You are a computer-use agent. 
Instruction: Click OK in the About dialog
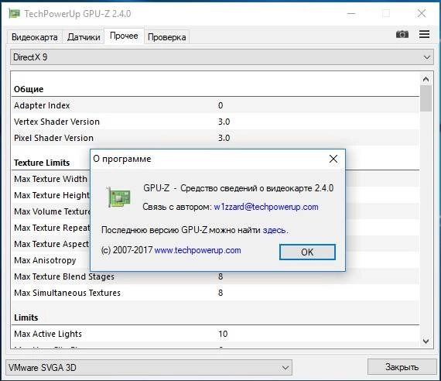click(307, 252)
